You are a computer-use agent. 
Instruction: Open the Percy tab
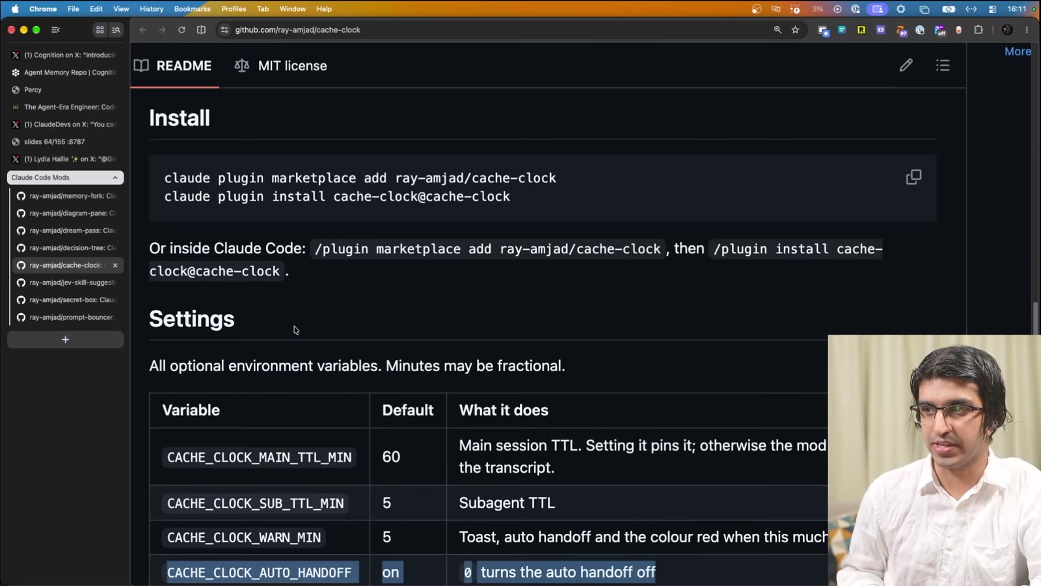pyautogui.click(x=65, y=90)
